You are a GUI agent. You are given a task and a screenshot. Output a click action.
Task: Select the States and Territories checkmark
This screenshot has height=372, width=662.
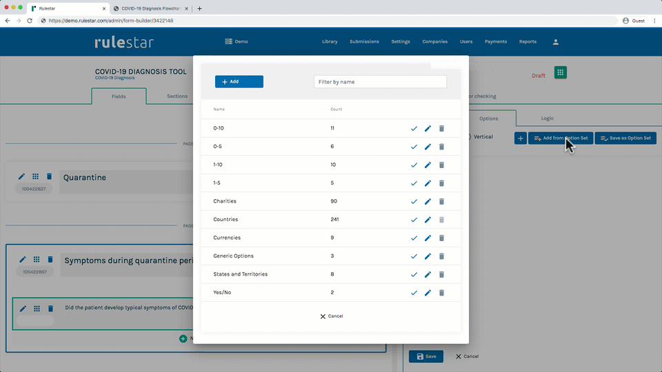[414, 275]
